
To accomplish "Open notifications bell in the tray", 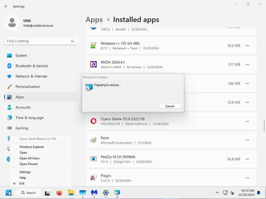I will tap(259, 193).
